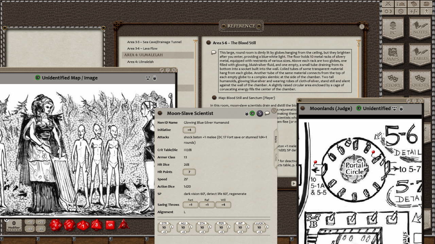Toggle ID status on Moon-Slave Scientist
Viewport: 435px width, 244px height.
(x=252, y=114)
